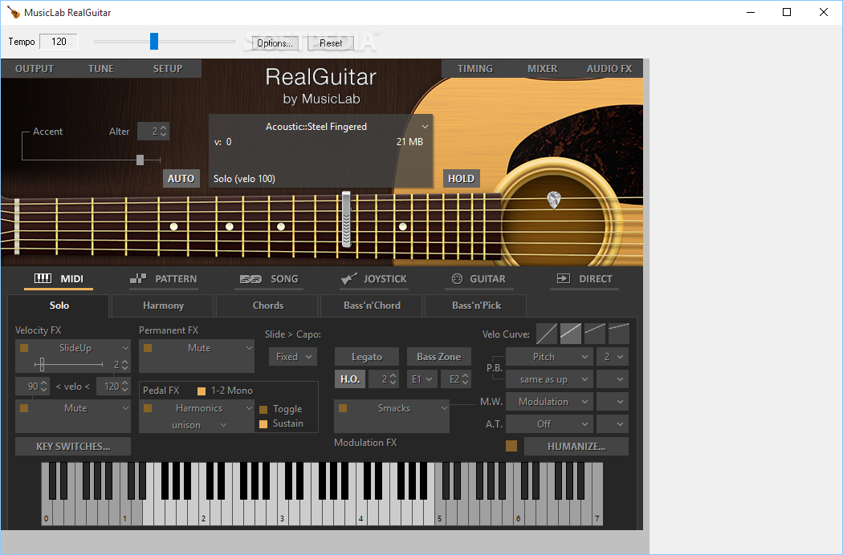Select the first linear velo curve icon

(x=546, y=334)
